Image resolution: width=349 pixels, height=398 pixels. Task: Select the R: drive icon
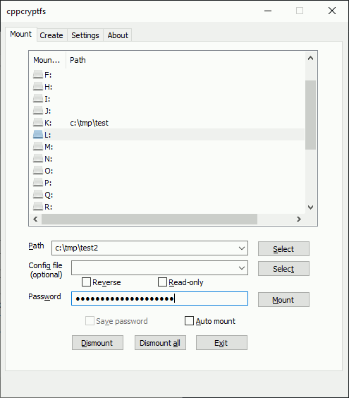[38, 206]
